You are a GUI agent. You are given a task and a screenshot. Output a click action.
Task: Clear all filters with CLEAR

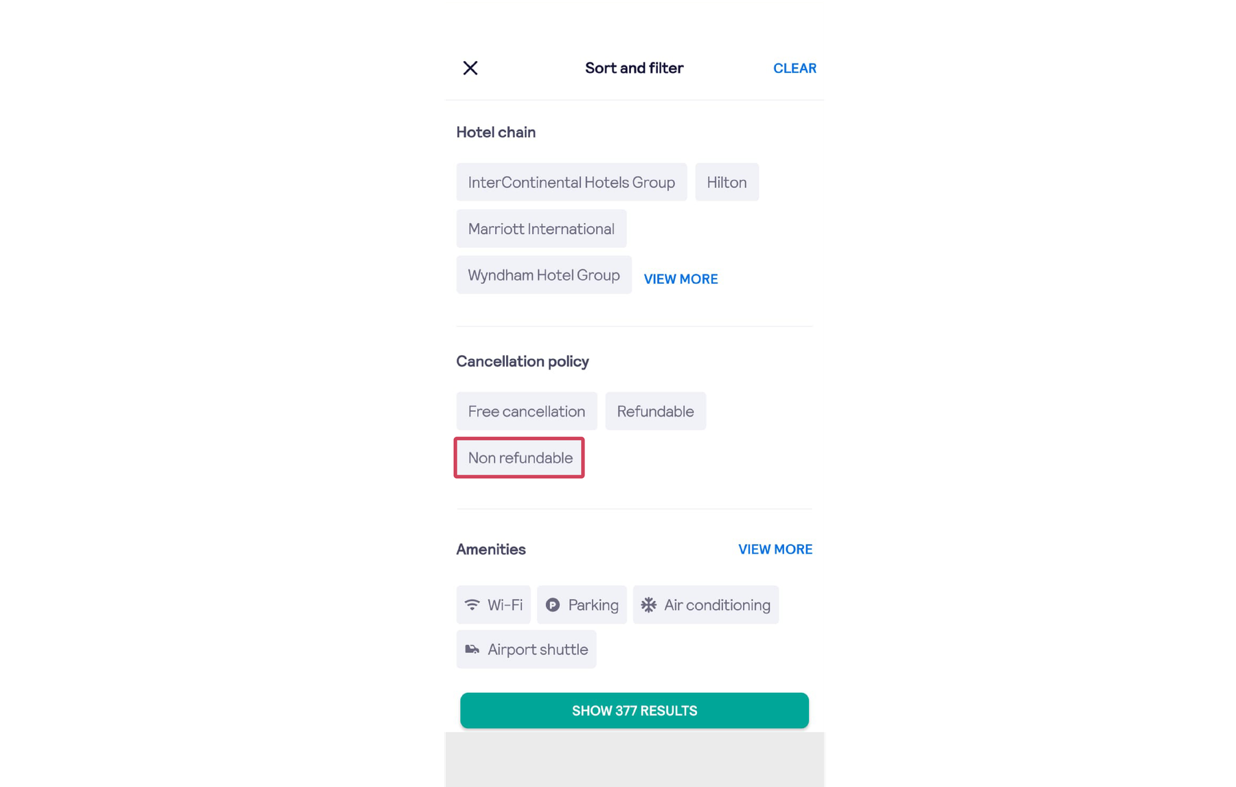[x=794, y=68]
